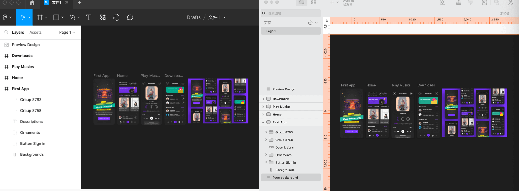
Task: Click the Figma home icon
Action: (x=32, y=3)
